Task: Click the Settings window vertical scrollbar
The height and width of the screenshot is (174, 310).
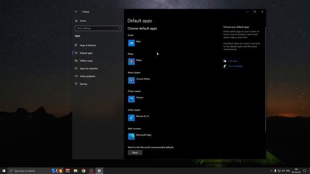Action: pyautogui.click(x=265, y=79)
